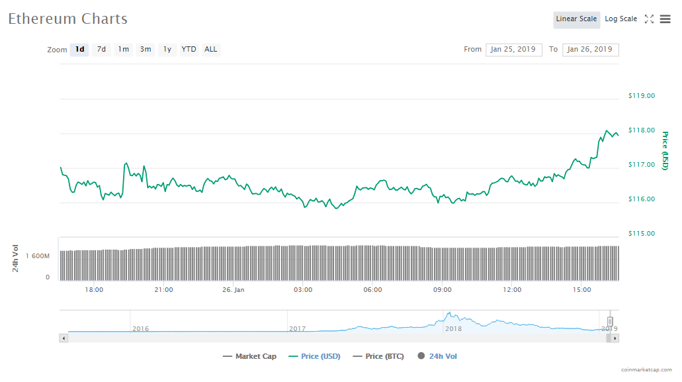682x382 pixels.
Task: Switch chart to Log Scale
Action: 620,19
